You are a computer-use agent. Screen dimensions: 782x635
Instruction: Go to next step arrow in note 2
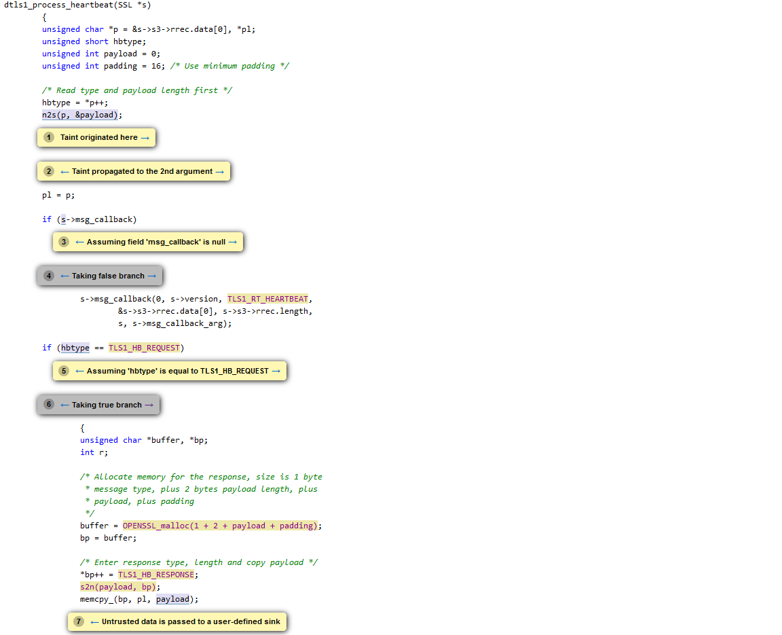[x=219, y=172]
